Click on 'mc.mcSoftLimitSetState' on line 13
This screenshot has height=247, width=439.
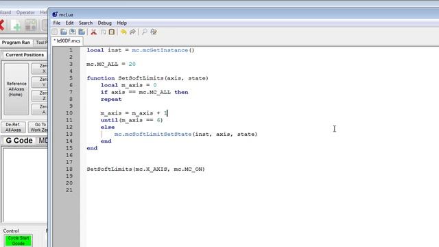click(153, 134)
